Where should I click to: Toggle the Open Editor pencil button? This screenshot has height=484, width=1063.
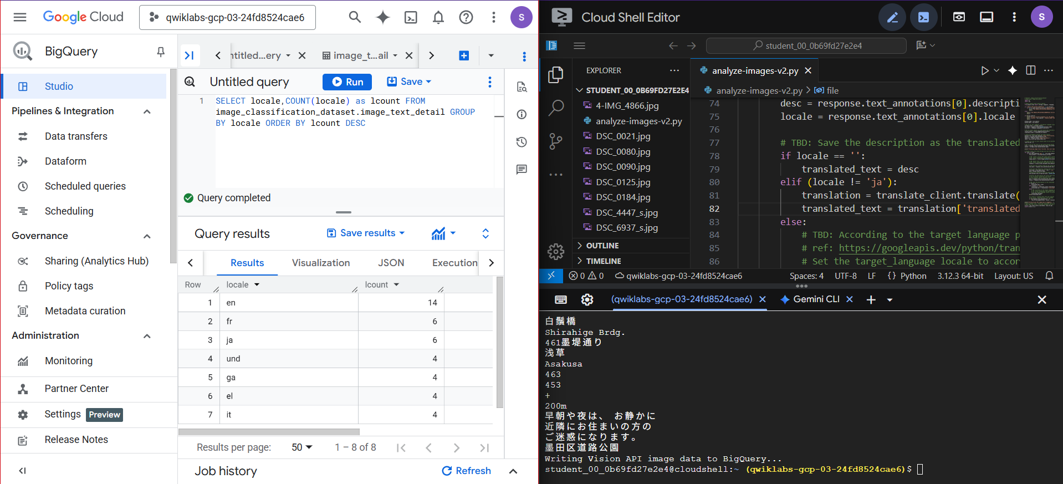coord(892,18)
